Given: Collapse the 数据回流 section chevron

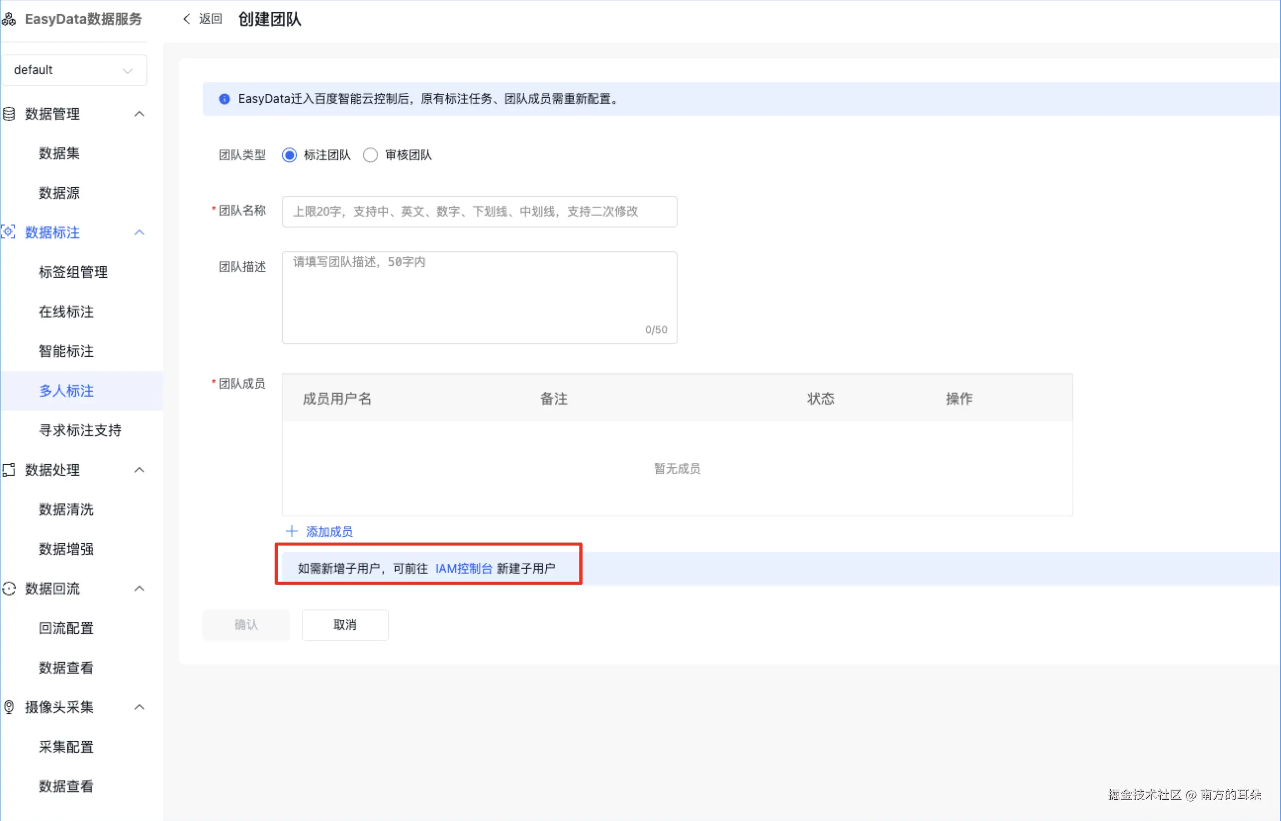Looking at the screenshot, I should [139, 589].
